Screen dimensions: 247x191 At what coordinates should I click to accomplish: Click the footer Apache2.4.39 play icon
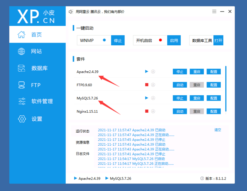click(76, 178)
